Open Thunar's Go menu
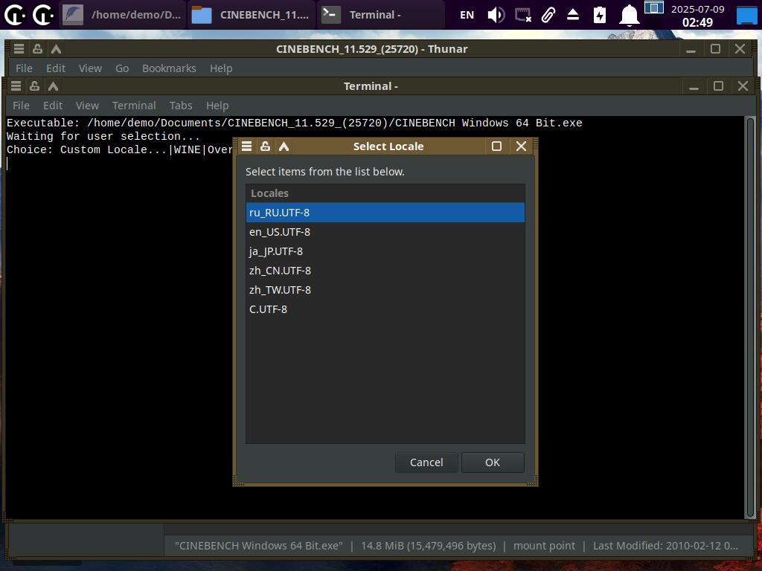 [x=122, y=68]
